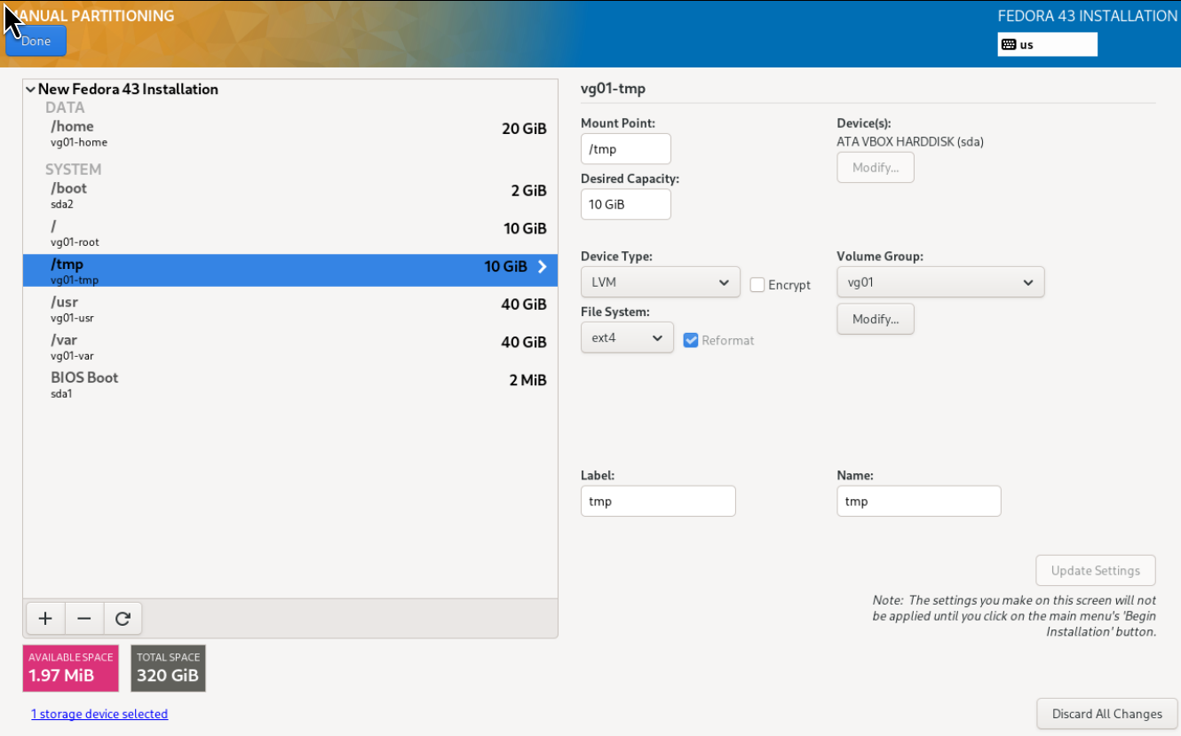Toggle the Reformat checkbox

(x=691, y=340)
